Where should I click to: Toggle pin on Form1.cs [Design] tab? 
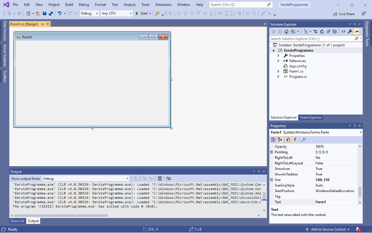pyautogui.click(x=42, y=24)
